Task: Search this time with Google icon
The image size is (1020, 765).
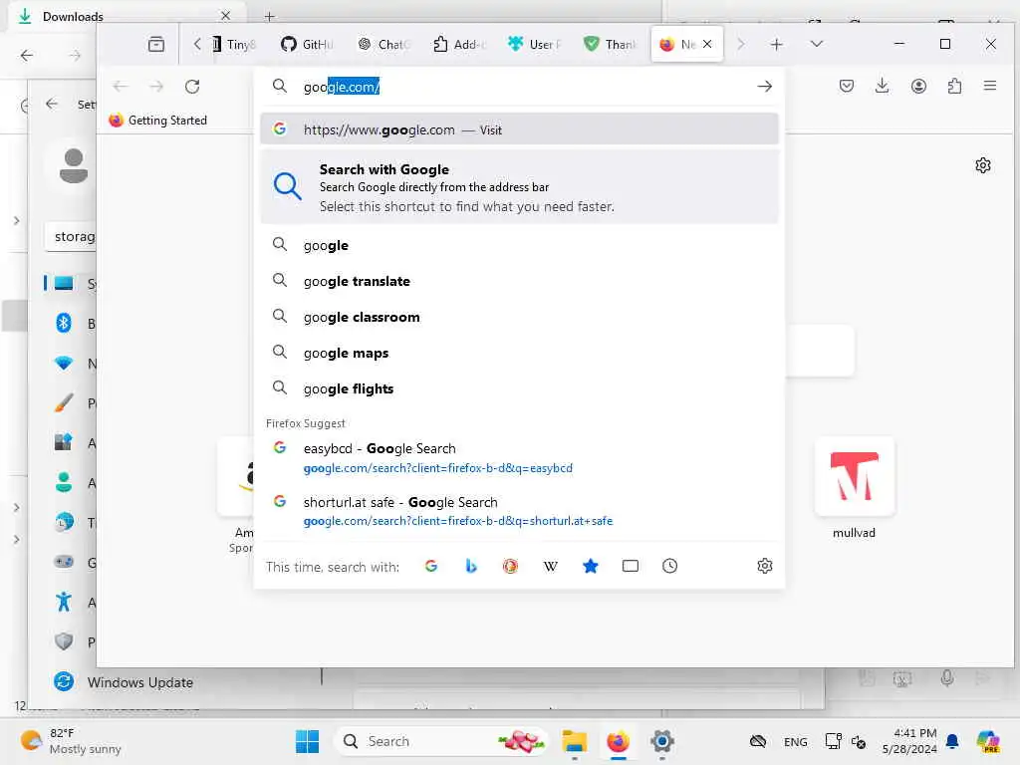Action: [x=431, y=566]
